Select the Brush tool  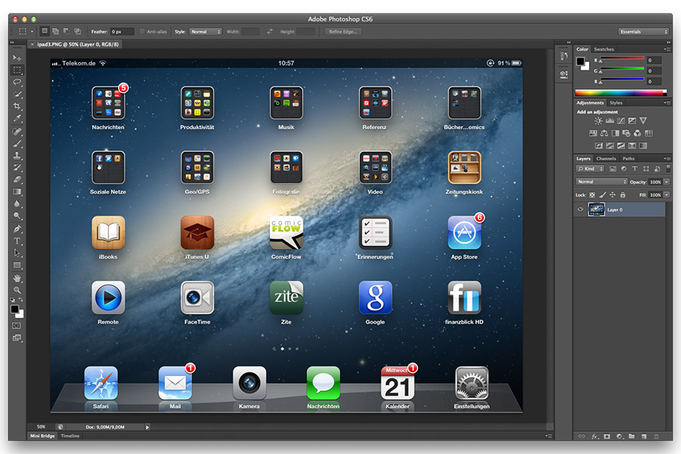tap(17, 143)
